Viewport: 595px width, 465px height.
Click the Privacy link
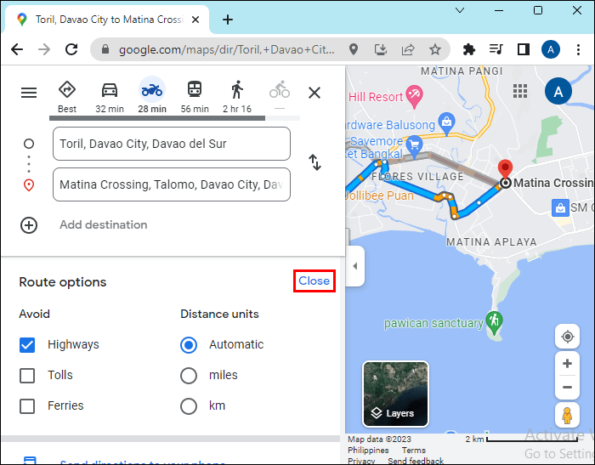361,461
